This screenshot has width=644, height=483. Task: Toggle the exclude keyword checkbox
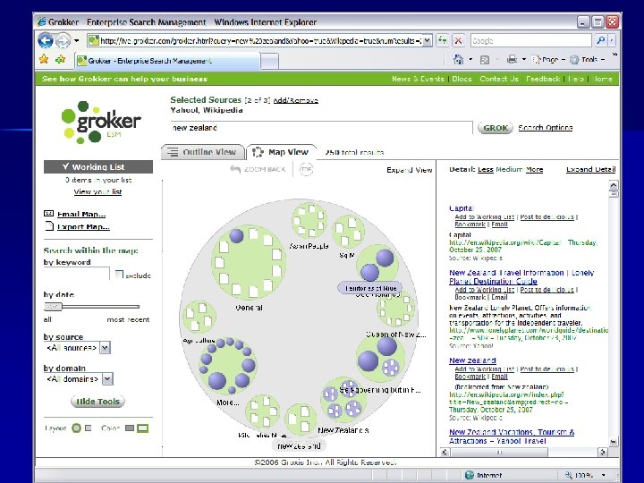[x=119, y=274]
